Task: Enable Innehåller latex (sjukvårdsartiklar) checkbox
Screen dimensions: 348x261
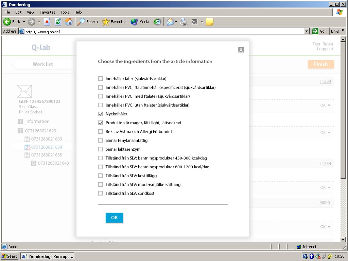Action: click(100, 79)
